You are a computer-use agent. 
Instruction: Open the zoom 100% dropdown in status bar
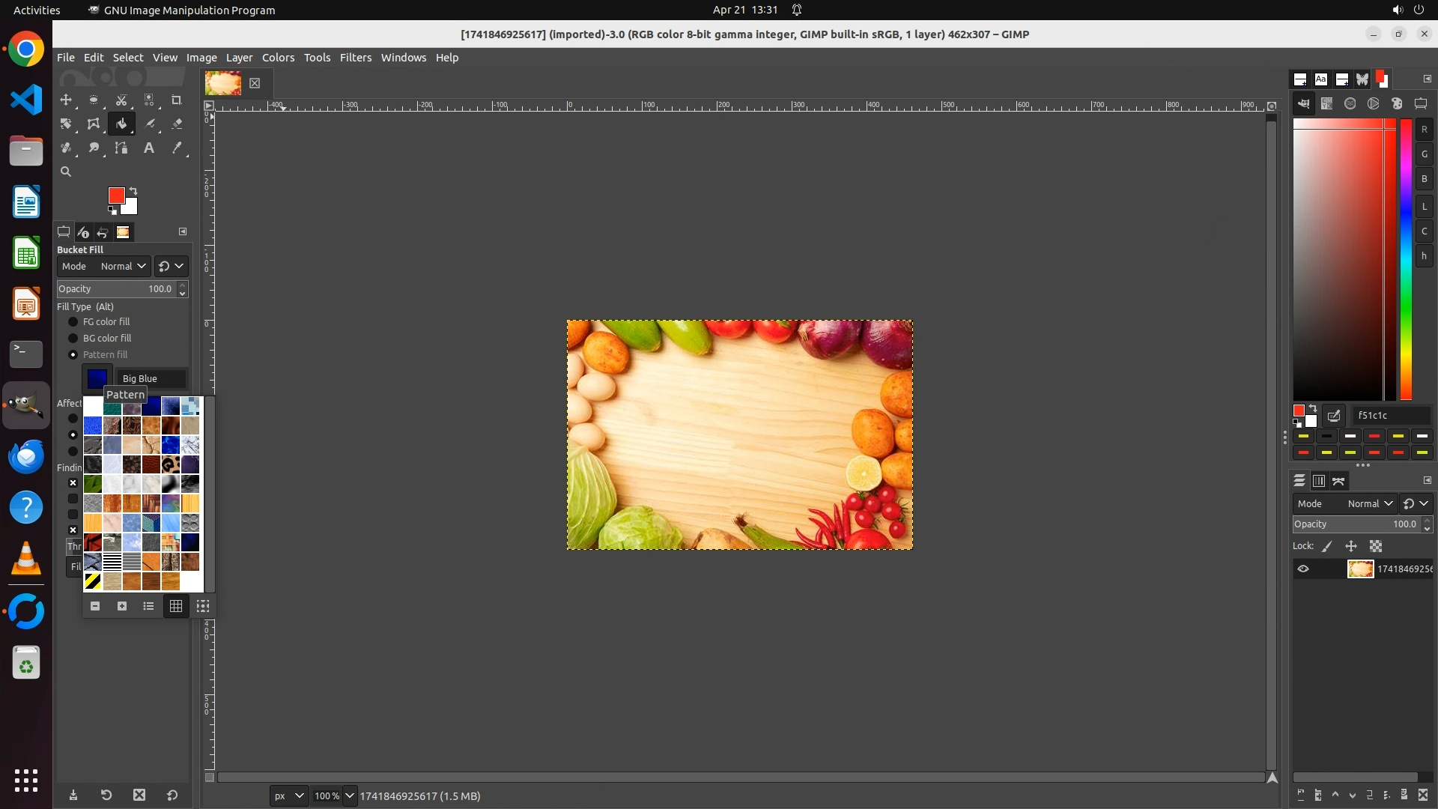tap(349, 796)
